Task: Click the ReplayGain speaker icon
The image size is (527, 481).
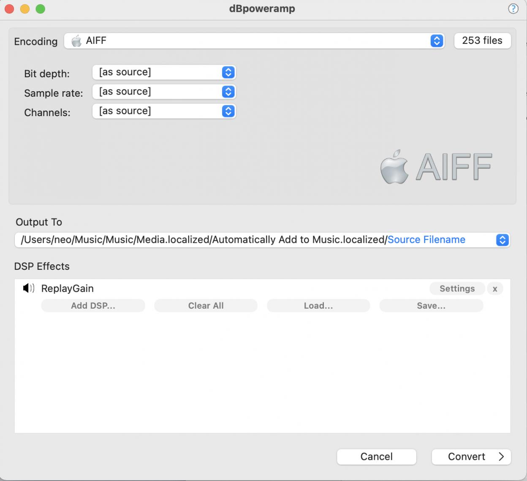Action: (x=28, y=288)
